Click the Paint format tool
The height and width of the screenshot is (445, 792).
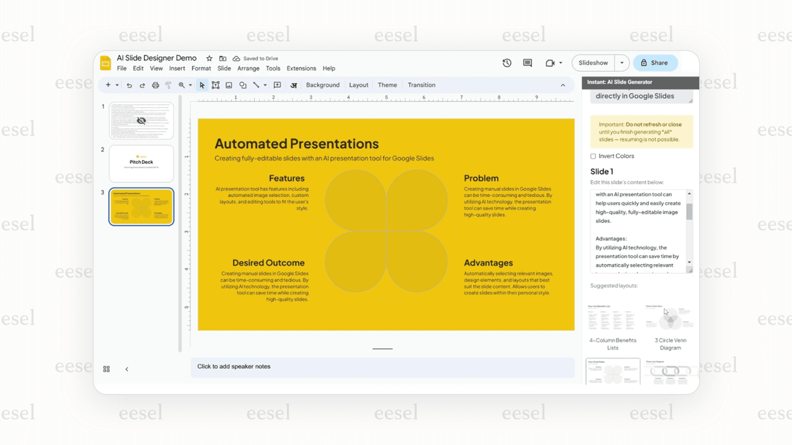168,85
